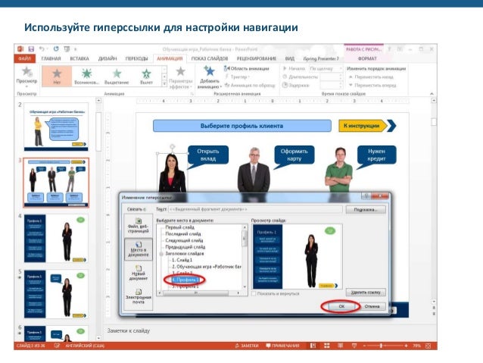
Task: Switch to the Вставка (Insert) tab
Action: tap(79, 58)
